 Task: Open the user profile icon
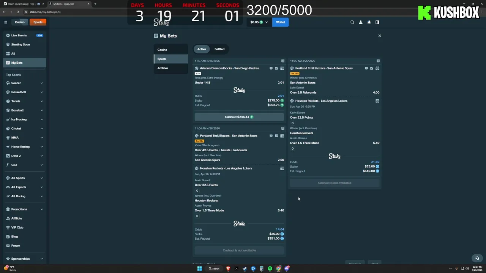tap(361, 22)
